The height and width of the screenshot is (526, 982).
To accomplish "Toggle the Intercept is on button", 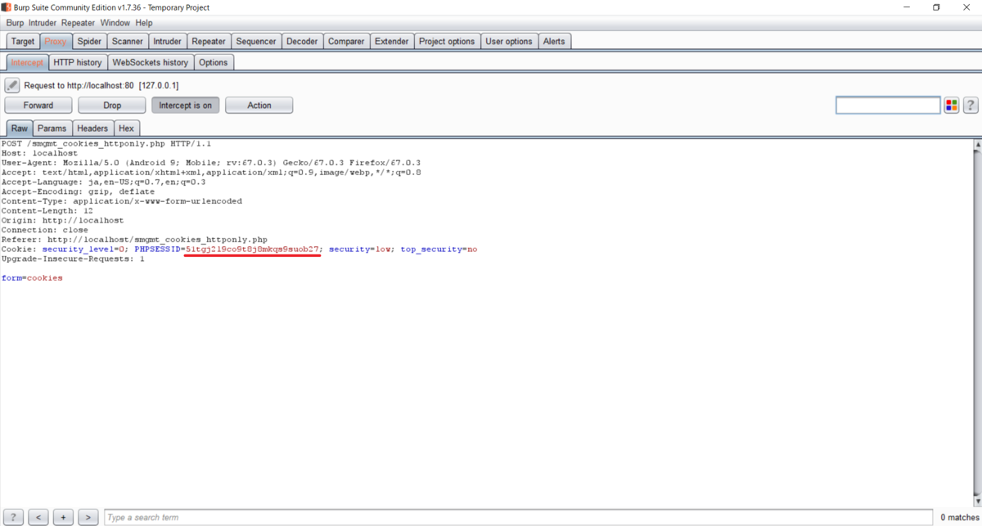I will tap(185, 105).
